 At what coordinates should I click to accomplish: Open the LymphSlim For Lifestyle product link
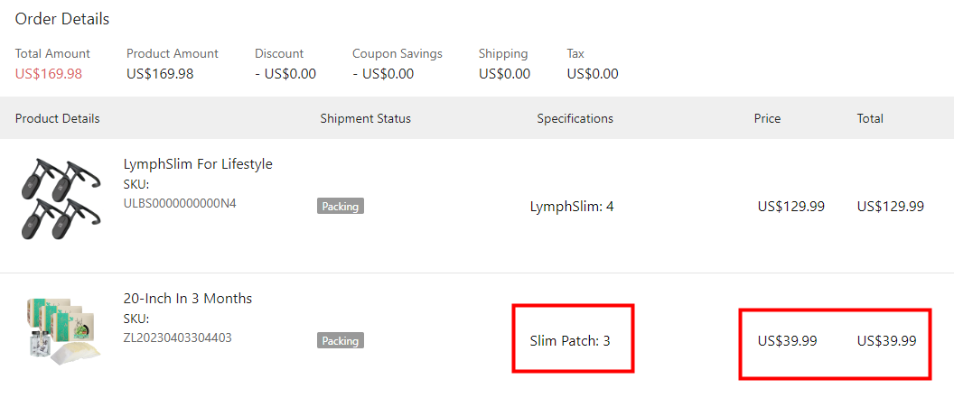point(198,164)
